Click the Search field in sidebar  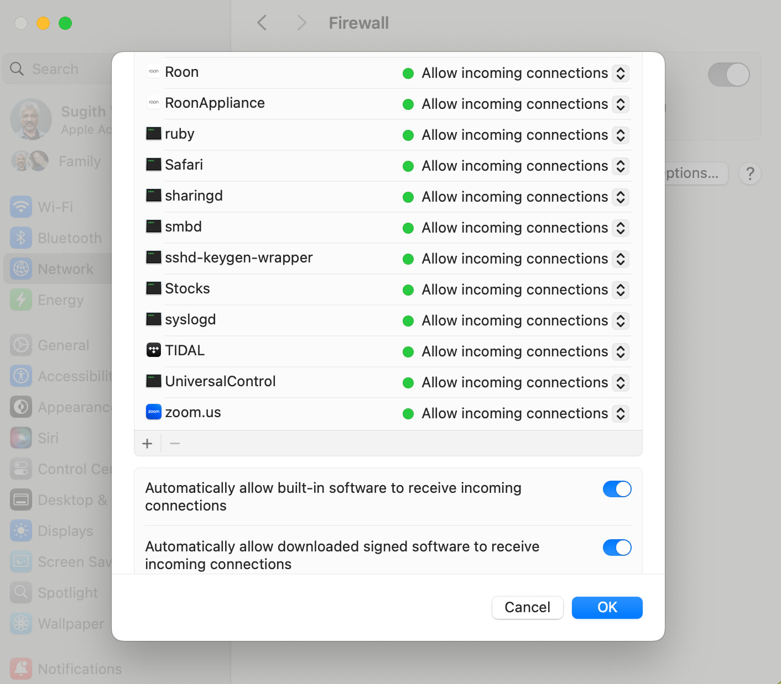61,69
